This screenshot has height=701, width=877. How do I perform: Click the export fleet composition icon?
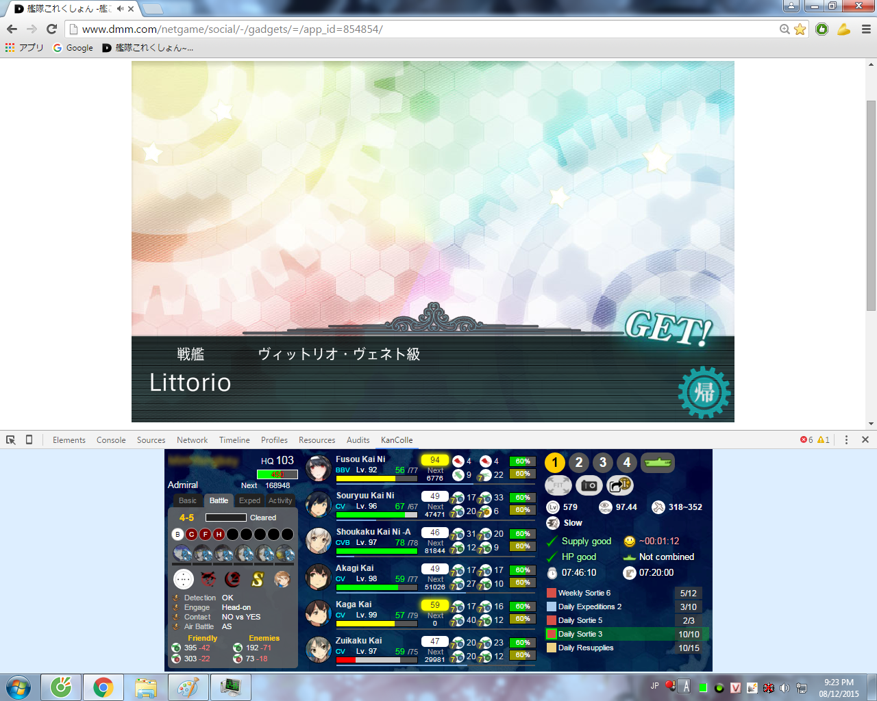coord(619,485)
